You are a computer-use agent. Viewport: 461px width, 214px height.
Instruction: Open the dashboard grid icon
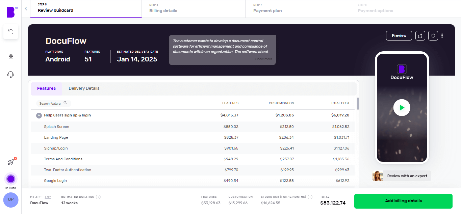click(x=11, y=56)
